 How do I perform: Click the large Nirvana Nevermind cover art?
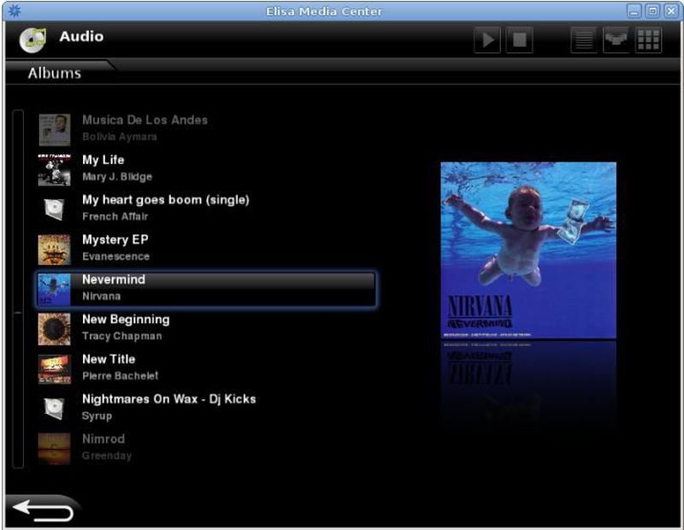point(528,250)
